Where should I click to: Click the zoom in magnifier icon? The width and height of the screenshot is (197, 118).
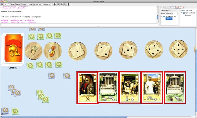click(58, 4)
